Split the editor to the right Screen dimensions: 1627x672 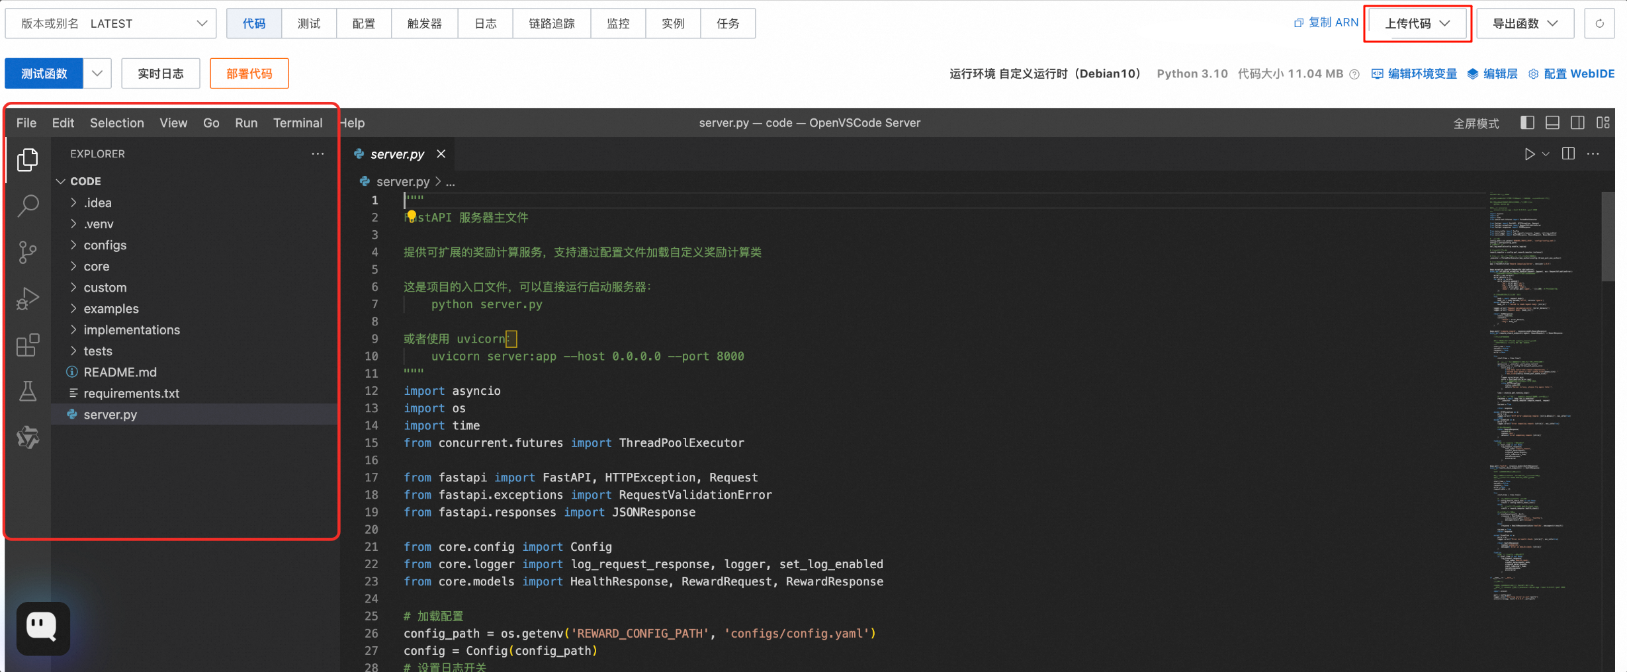click(1568, 154)
